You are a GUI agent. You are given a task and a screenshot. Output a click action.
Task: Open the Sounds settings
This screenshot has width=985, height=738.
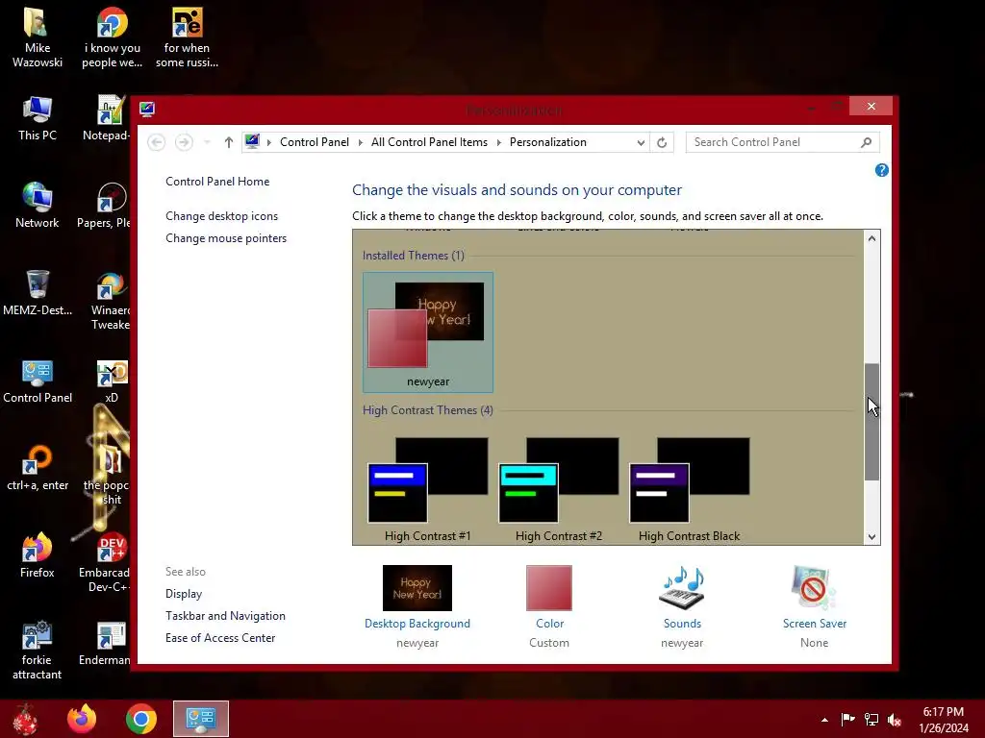682,606
